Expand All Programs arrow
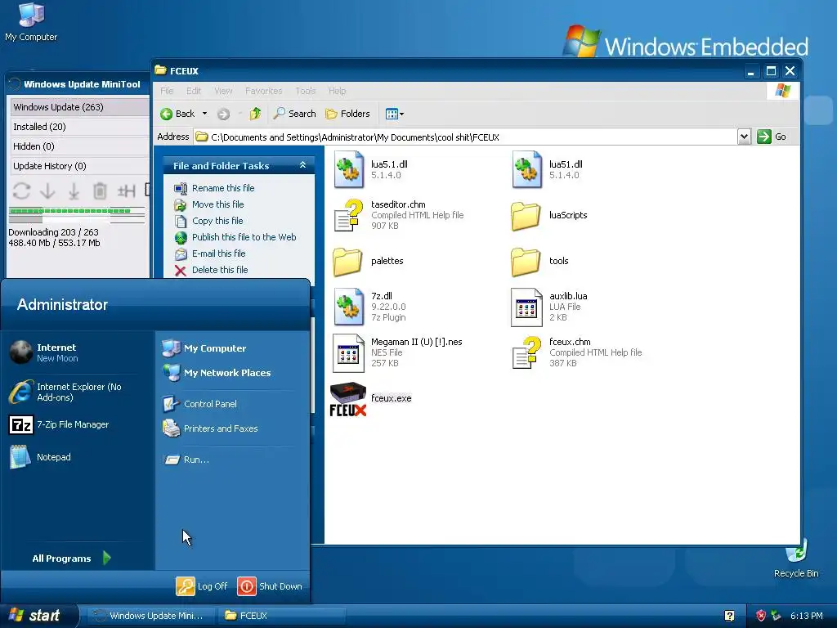This screenshot has width=837, height=628. pos(107,558)
